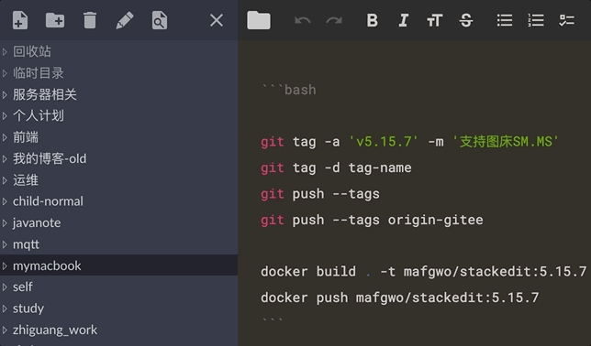
Task: Insert an unordered bullet list
Action: coord(505,20)
